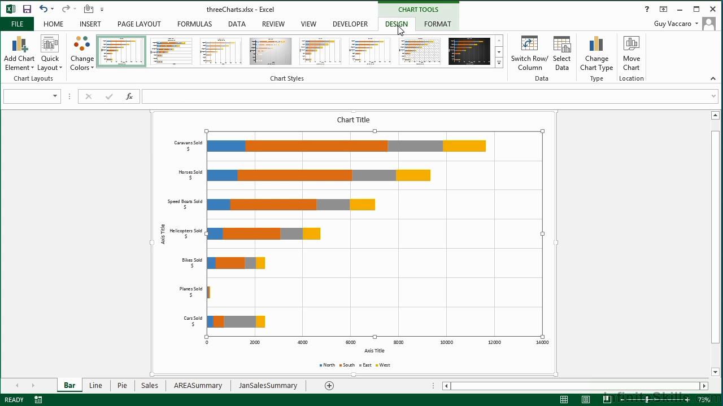Viewport: 723px width, 406px height.
Task: Click the Undo arrow icon
Action: coord(43,9)
